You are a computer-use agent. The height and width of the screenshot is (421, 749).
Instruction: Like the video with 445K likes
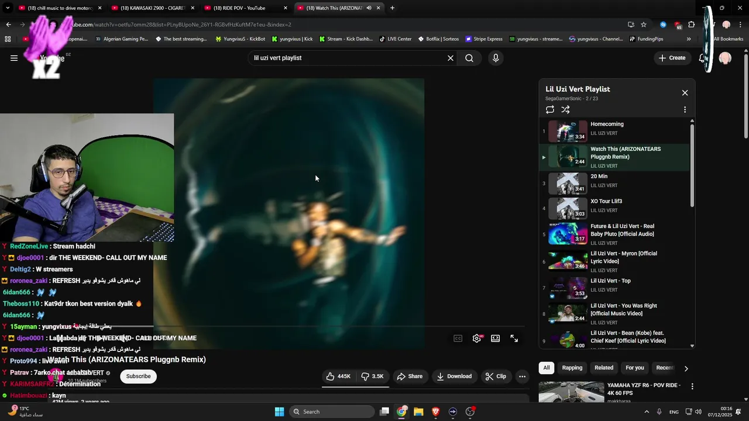[338, 377]
